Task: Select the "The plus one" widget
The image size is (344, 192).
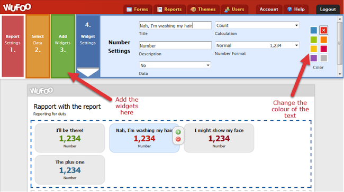Action: pos(70,170)
